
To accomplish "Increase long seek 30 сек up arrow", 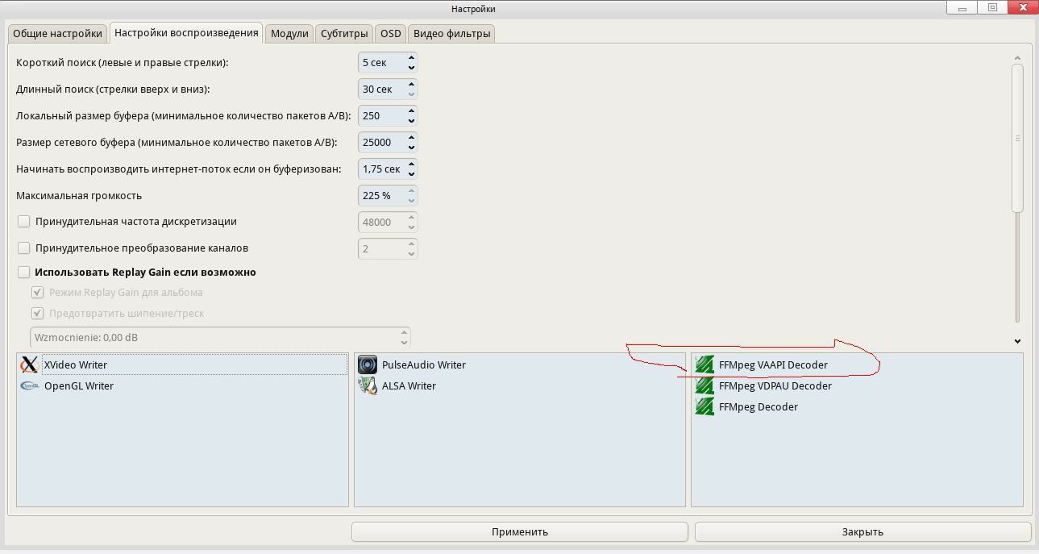I will pyautogui.click(x=411, y=84).
